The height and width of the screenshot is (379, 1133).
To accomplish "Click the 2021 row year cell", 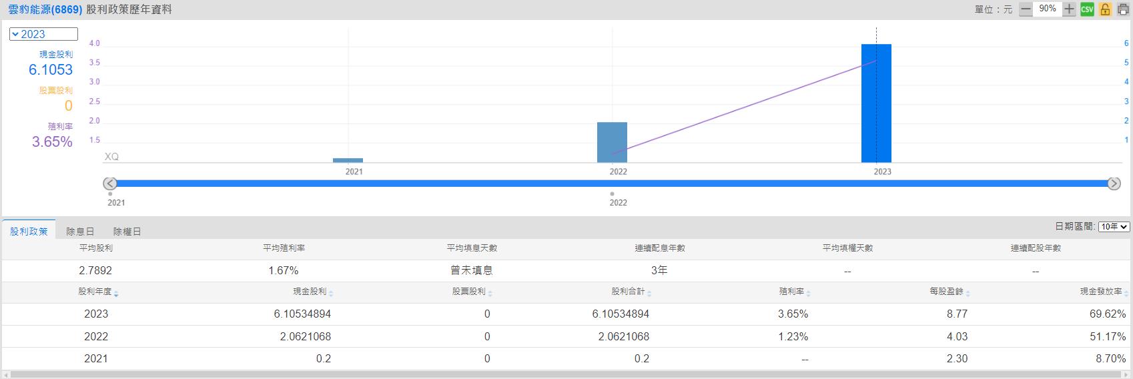I will point(96,358).
